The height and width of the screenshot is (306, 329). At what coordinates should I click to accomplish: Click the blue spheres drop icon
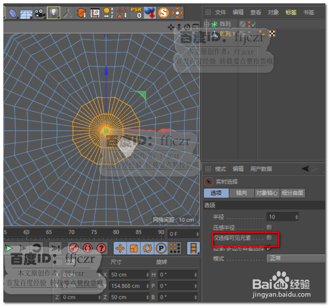tap(150, 13)
